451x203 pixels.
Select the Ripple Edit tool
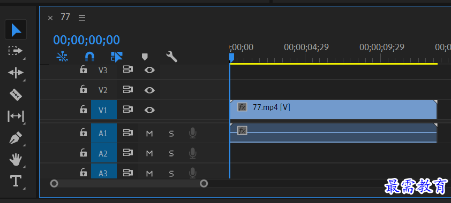(x=16, y=73)
